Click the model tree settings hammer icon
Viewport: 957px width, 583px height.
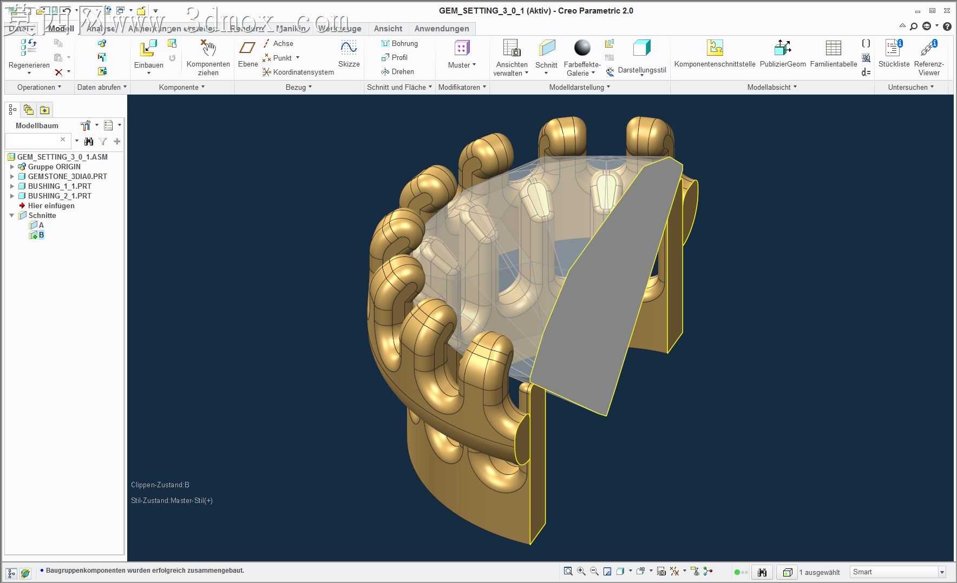(86, 125)
